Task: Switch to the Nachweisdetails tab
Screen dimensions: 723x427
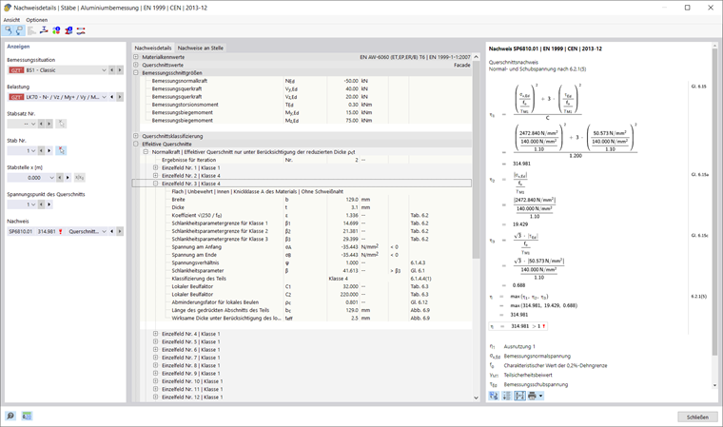Action: 153,48
